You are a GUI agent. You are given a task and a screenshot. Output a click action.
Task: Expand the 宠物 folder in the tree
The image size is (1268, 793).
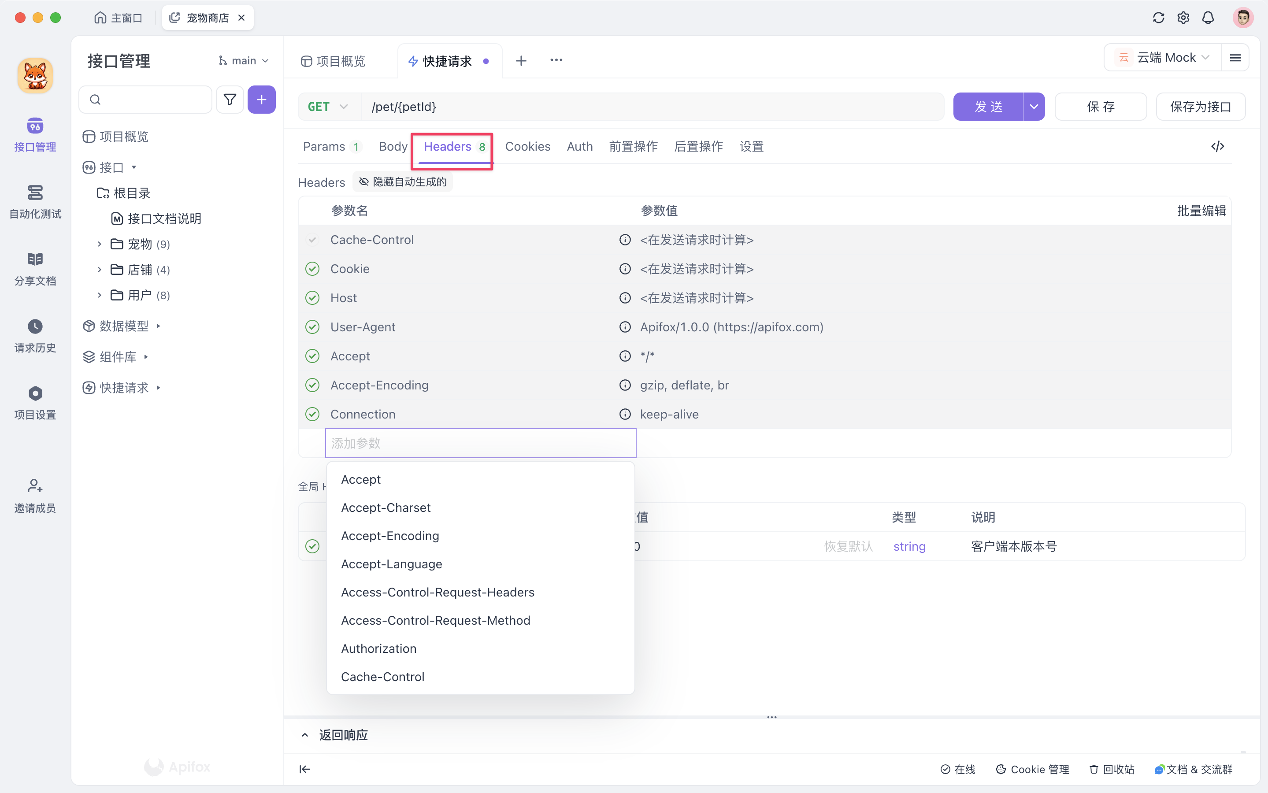99,244
